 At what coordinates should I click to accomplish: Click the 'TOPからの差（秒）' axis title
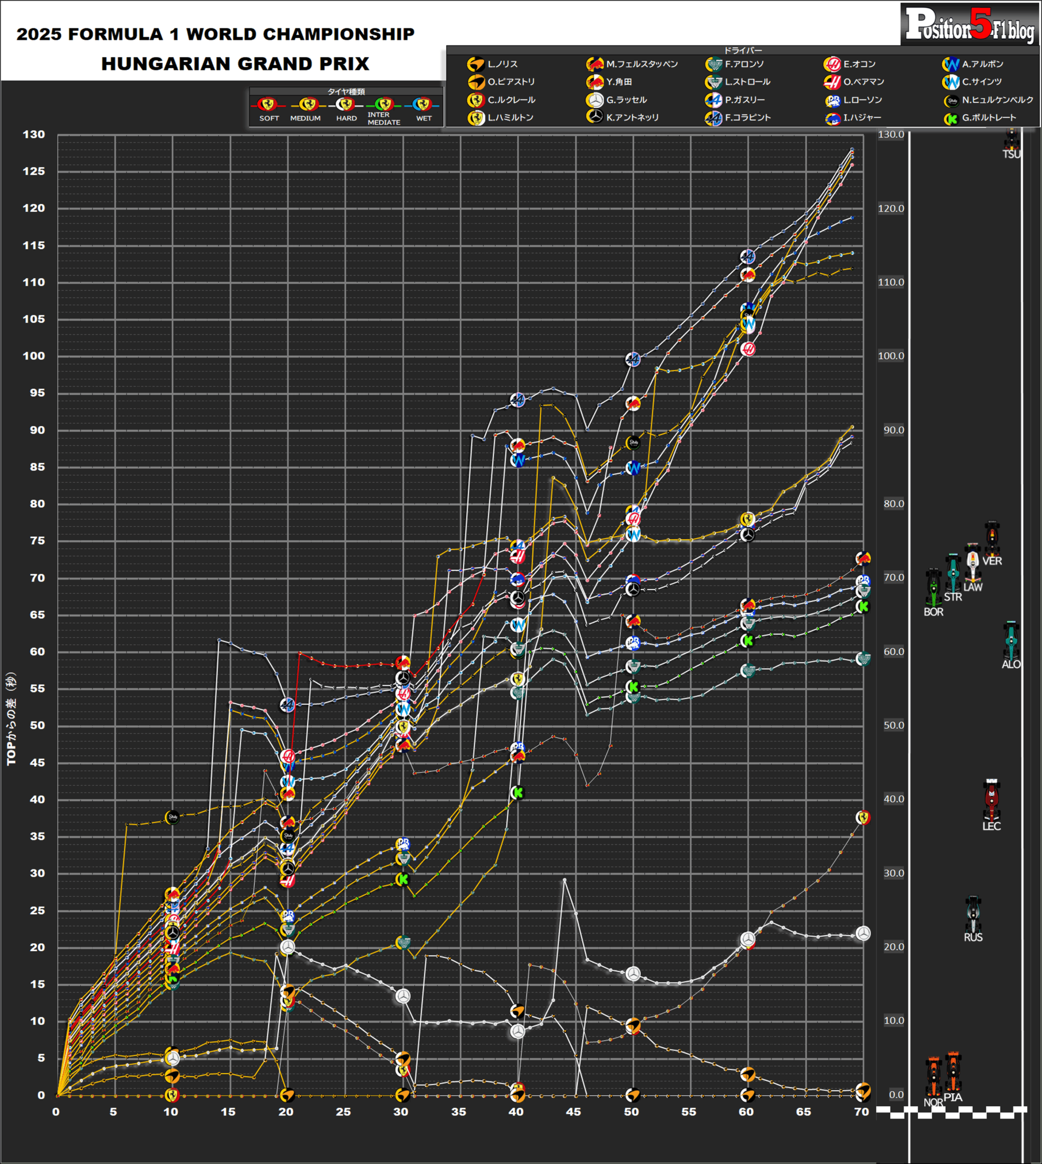click(11, 719)
